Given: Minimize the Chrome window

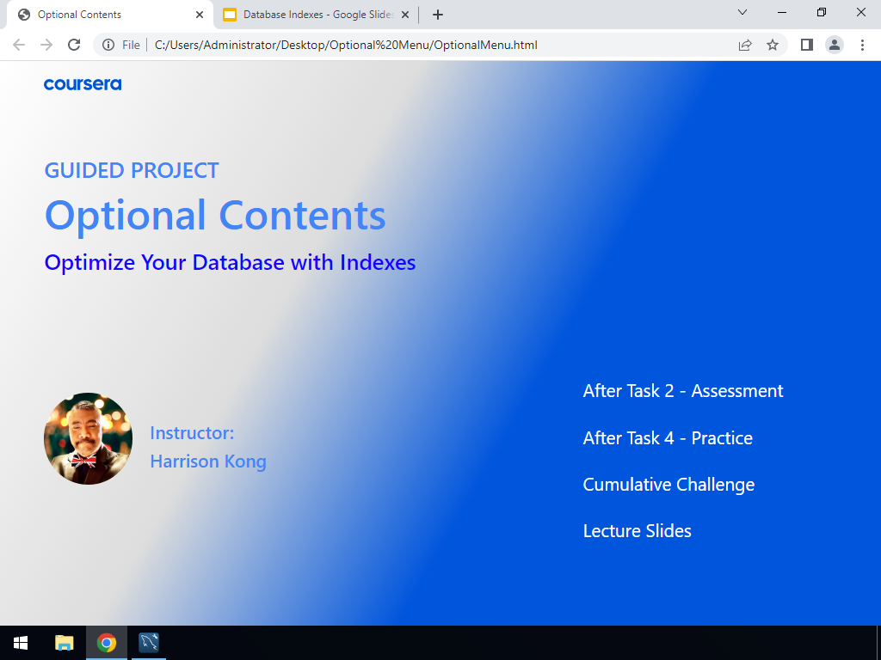Looking at the screenshot, I should coord(782,12).
